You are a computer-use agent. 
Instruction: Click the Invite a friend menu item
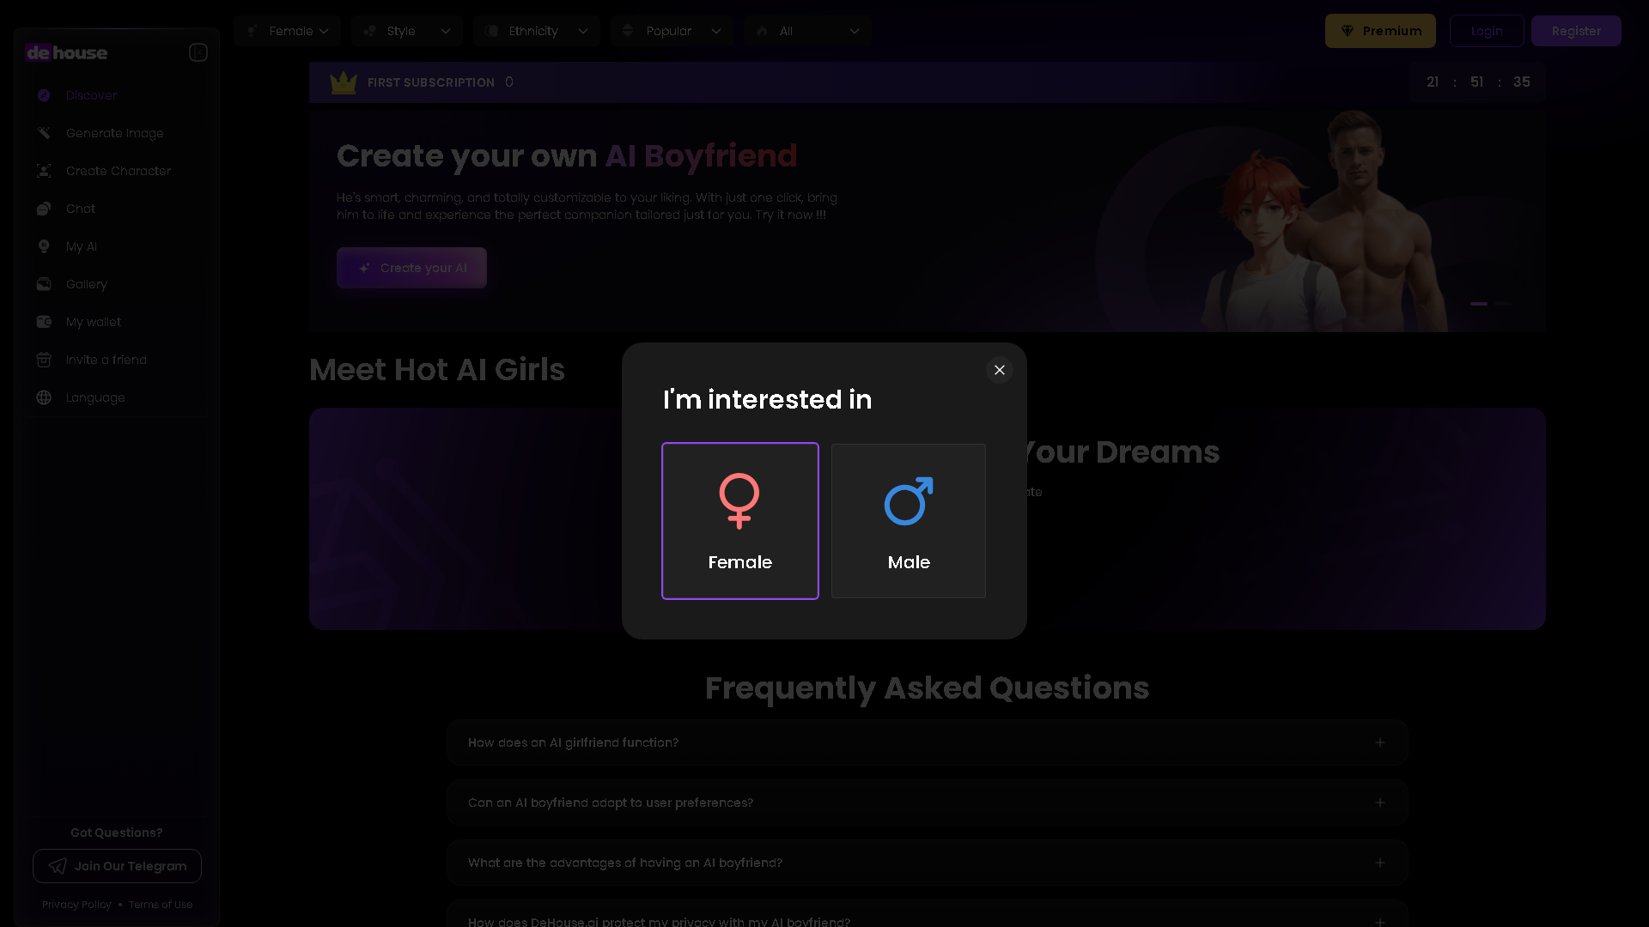[117, 360]
